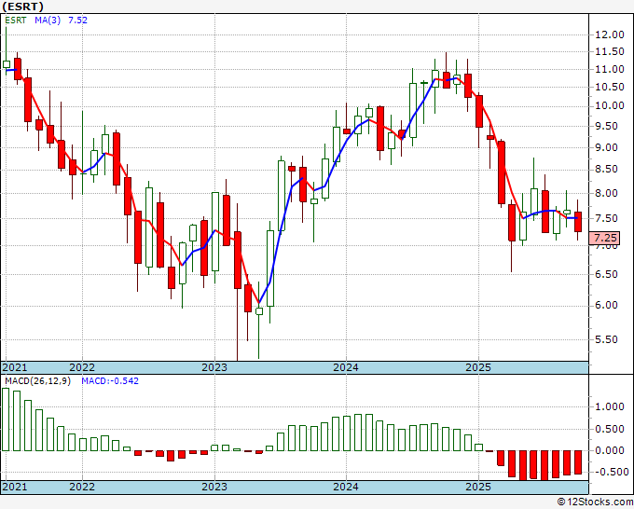Click 2025 on the price chart time axis
The width and height of the screenshot is (634, 509).
pyautogui.click(x=478, y=367)
